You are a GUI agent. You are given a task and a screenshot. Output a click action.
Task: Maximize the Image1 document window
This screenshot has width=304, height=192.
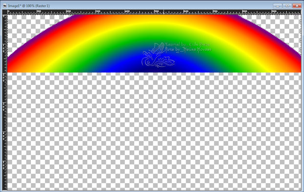coord(287,6)
